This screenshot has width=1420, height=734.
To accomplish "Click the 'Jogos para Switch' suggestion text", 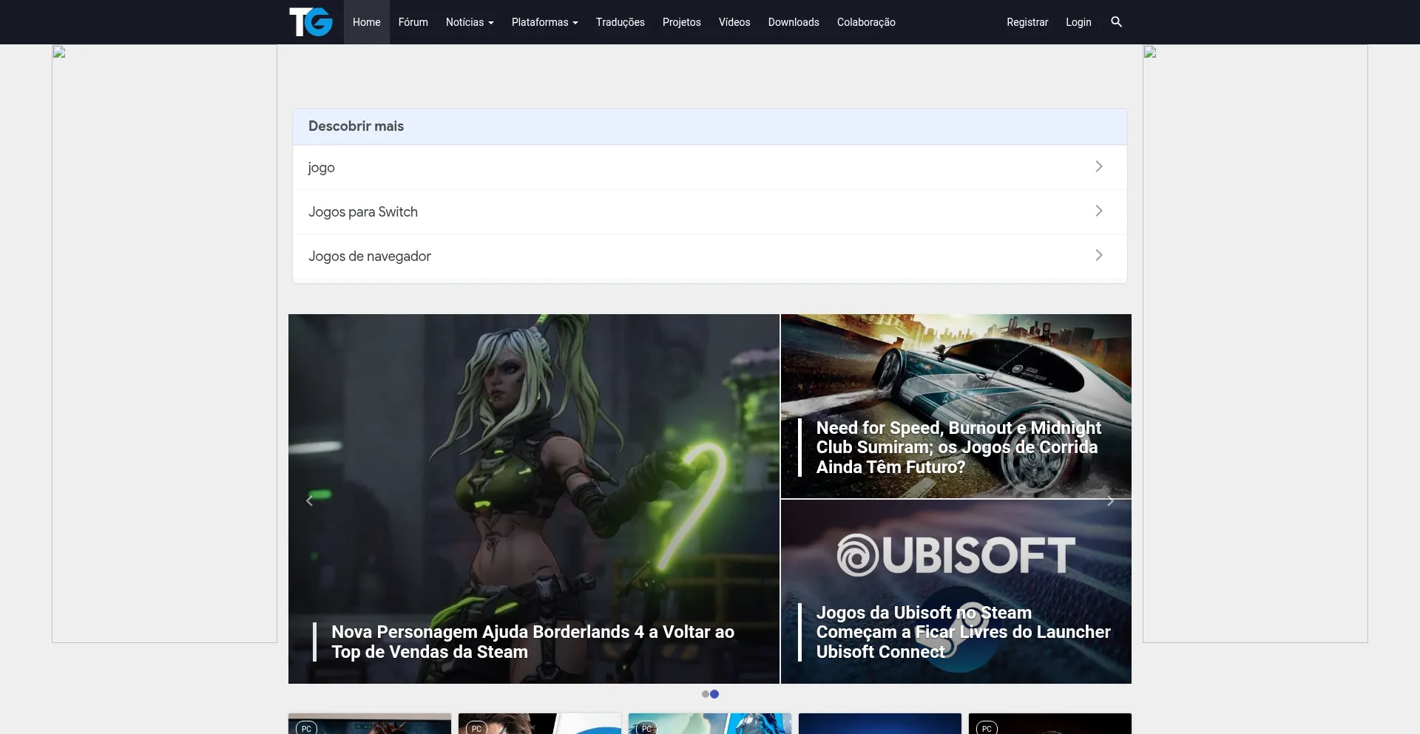I will 363,212.
